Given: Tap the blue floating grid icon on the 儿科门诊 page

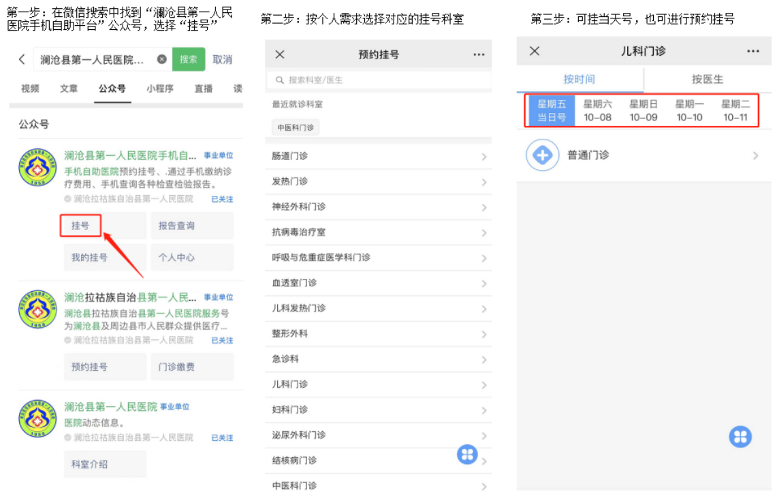Looking at the screenshot, I should [x=740, y=437].
